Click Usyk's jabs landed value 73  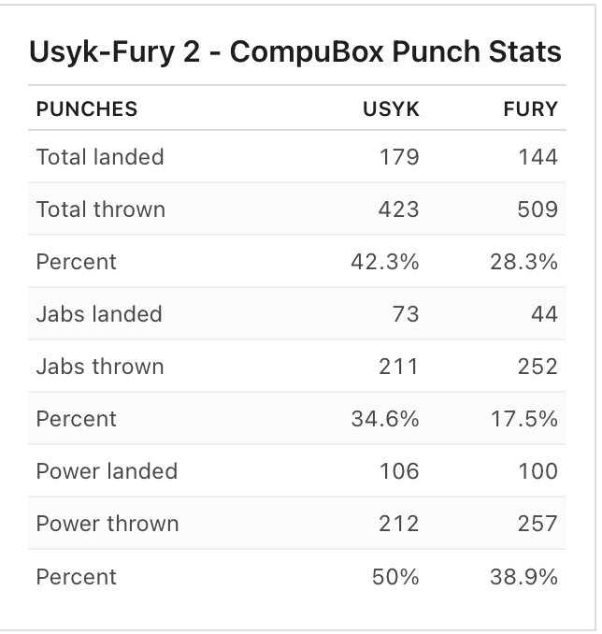click(x=406, y=314)
